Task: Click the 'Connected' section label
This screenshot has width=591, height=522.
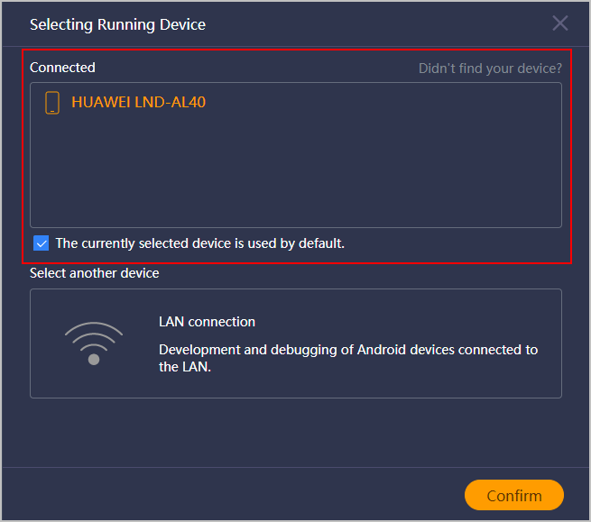Action: [62, 68]
